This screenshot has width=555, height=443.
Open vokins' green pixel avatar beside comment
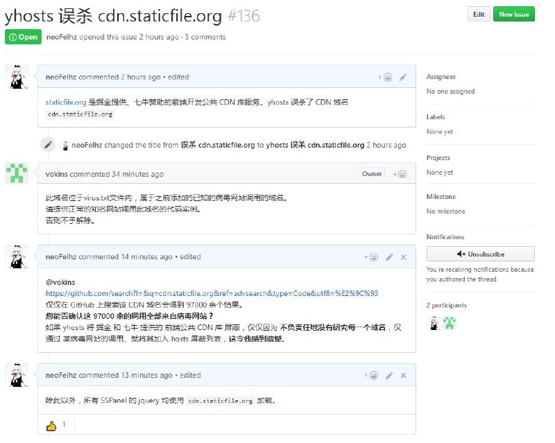click(17, 173)
